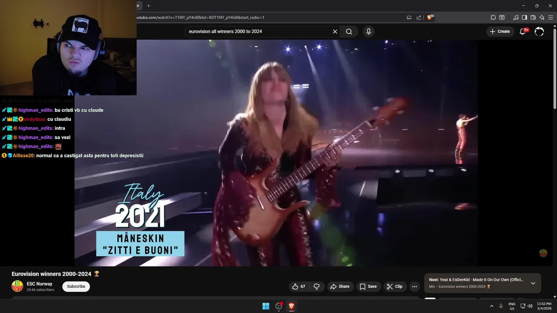Click highman_edits 'intra' message
The image size is (557, 313).
[60, 128]
